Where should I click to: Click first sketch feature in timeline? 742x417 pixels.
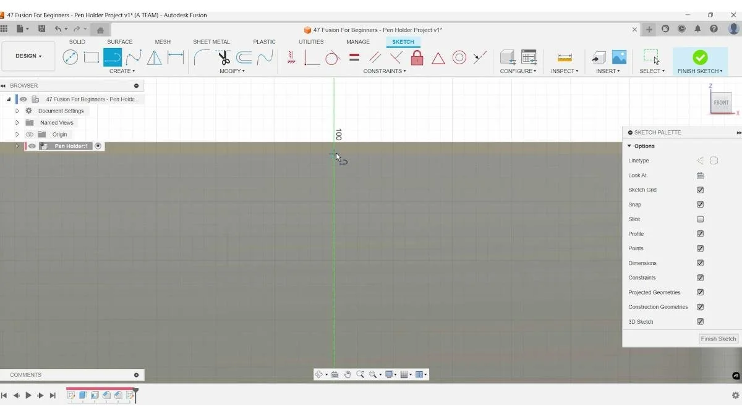click(x=71, y=395)
